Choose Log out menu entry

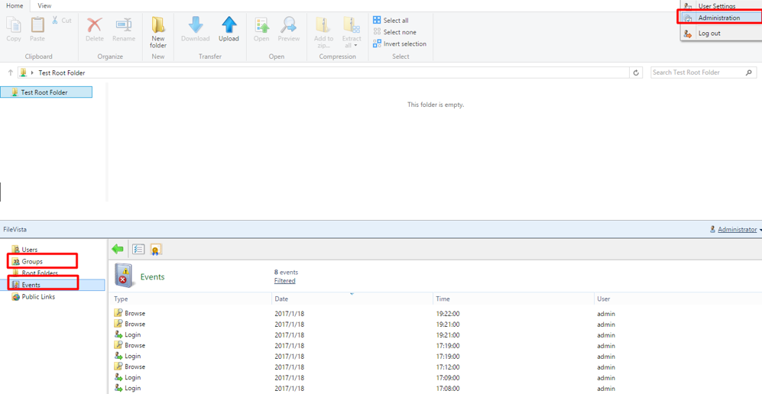709,34
